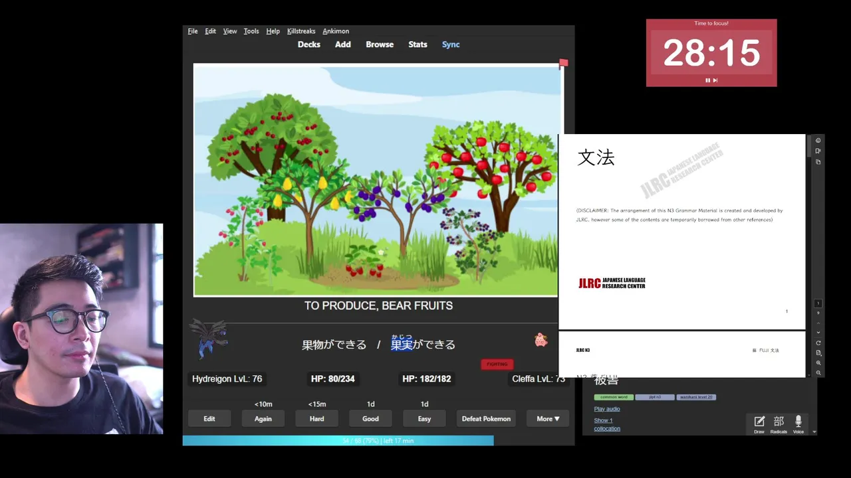Open Browse in the Anki toolbar
The image size is (851, 478).
pos(380,44)
